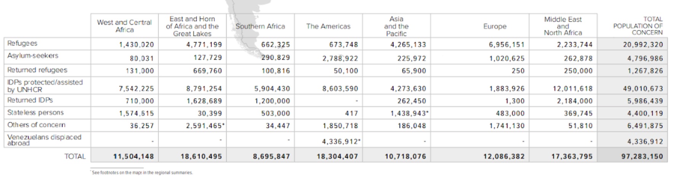
Task: Click the Southern Africa column header
Action: click(x=260, y=26)
